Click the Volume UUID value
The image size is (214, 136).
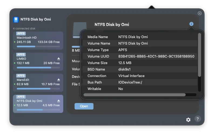point(156,57)
